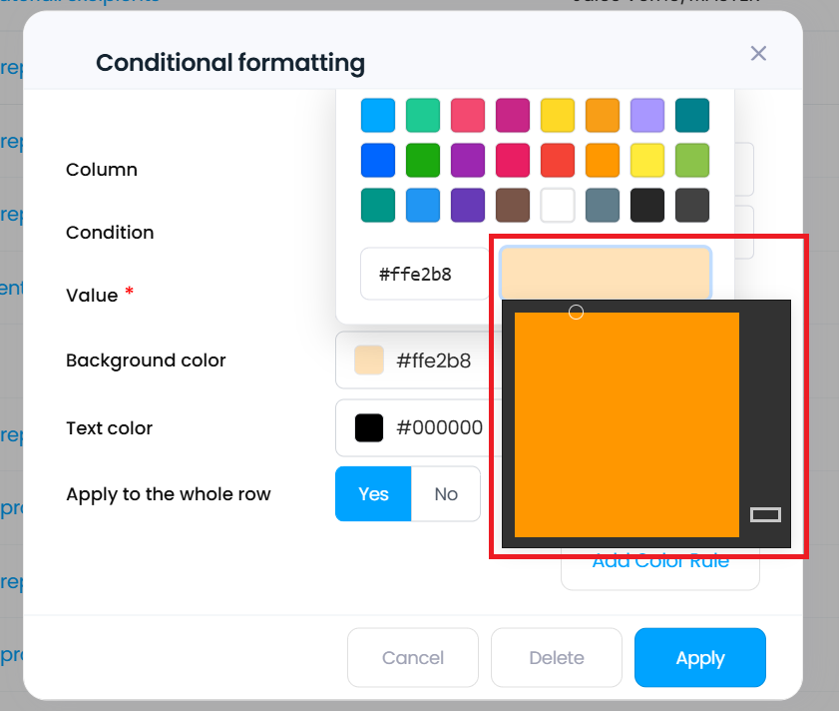The image size is (839, 711).
Task: Choose the brown color swatch
Action: click(x=513, y=205)
